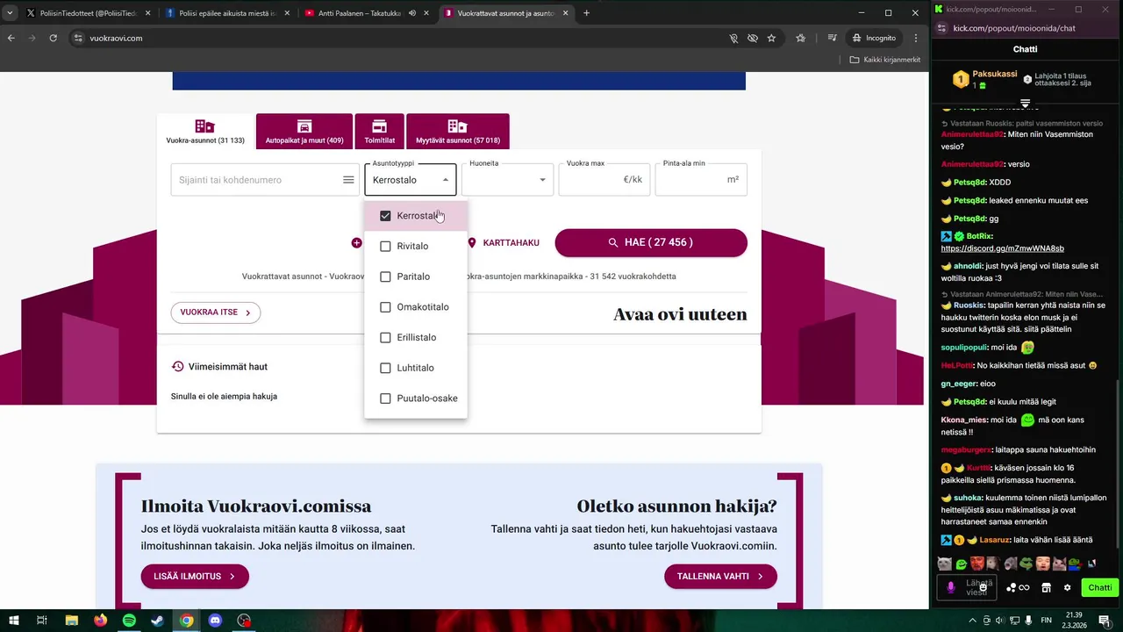1123x632 pixels.
Task: Open Firefox from taskbar
Action: [100, 621]
